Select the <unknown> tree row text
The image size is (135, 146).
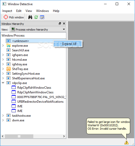pyautogui.click(x=20, y=41)
